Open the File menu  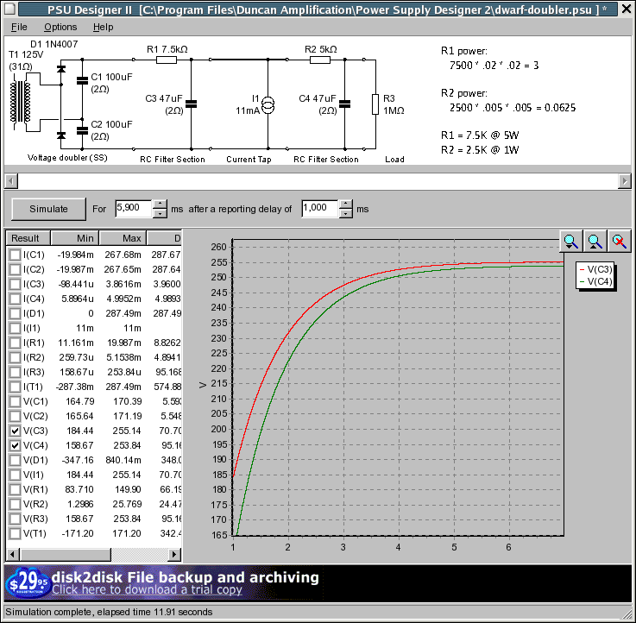[19, 28]
